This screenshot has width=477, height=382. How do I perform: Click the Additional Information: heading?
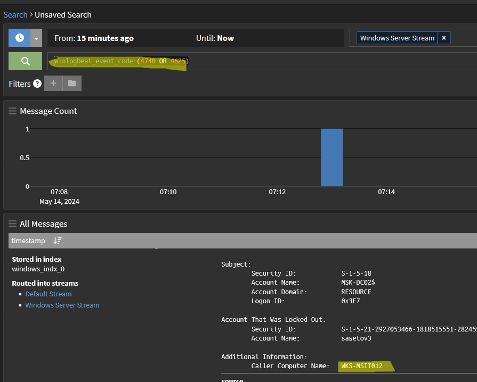(x=264, y=357)
